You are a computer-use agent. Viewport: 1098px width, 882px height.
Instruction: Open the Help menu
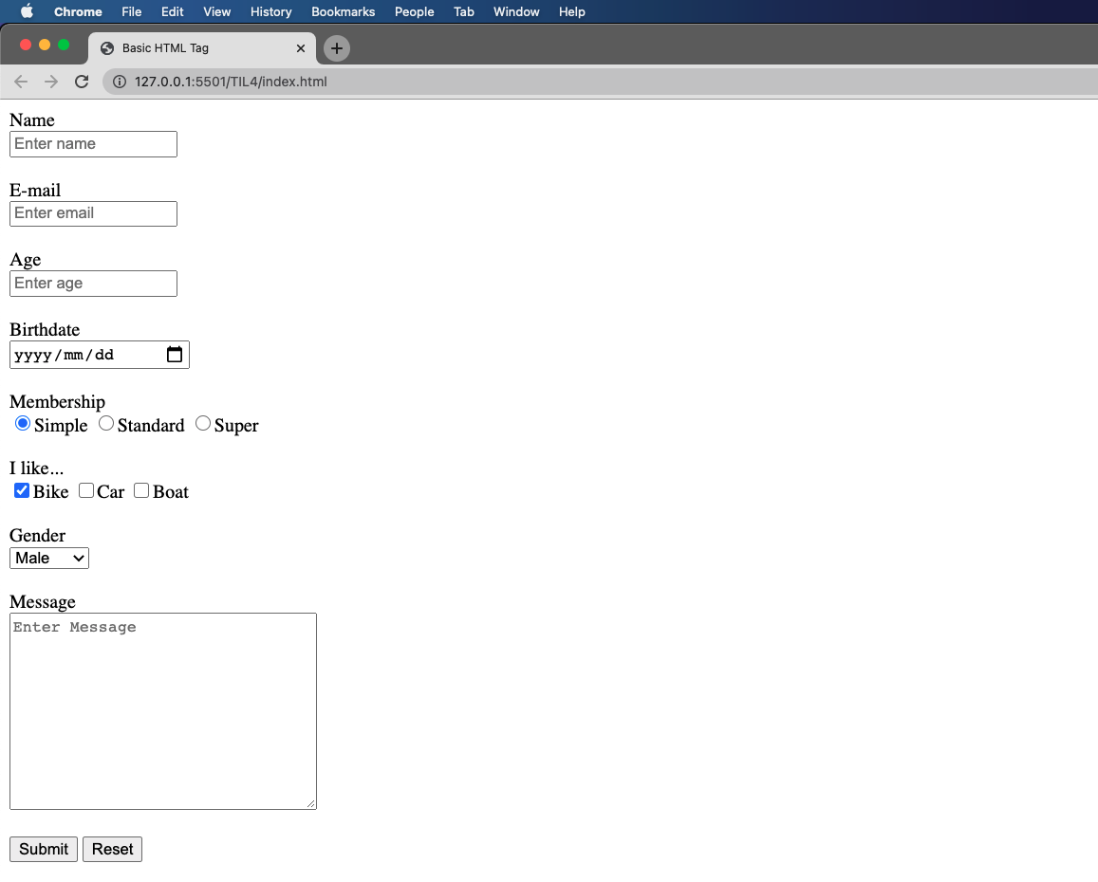click(x=572, y=12)
